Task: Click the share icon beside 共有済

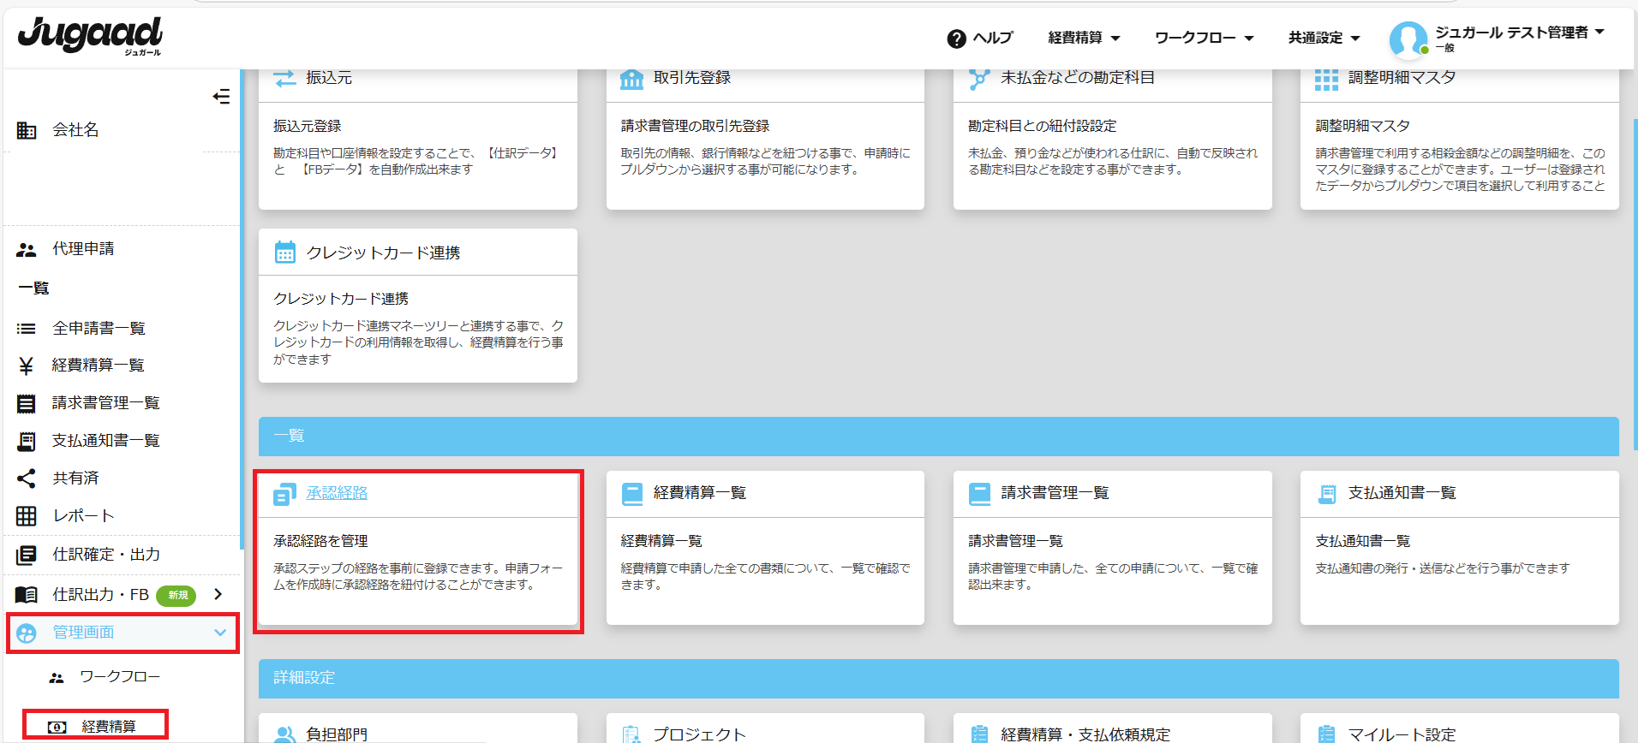Action: 27,478
